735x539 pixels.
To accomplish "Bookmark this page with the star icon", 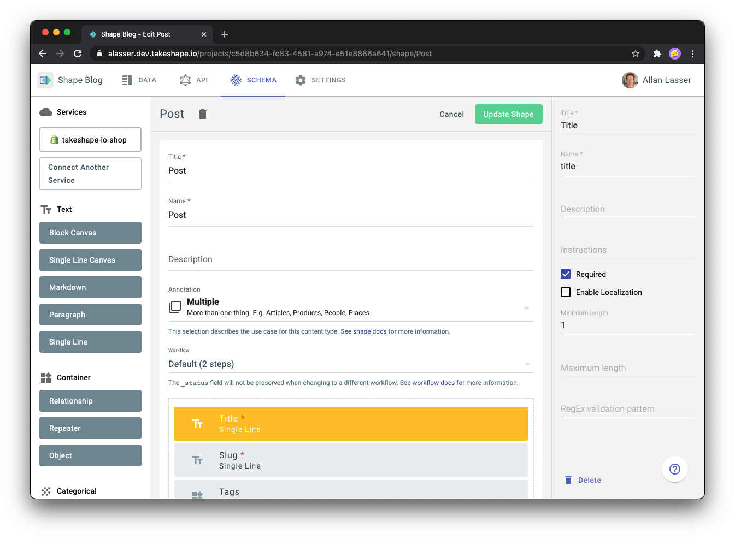I will [x=635, y=54].
